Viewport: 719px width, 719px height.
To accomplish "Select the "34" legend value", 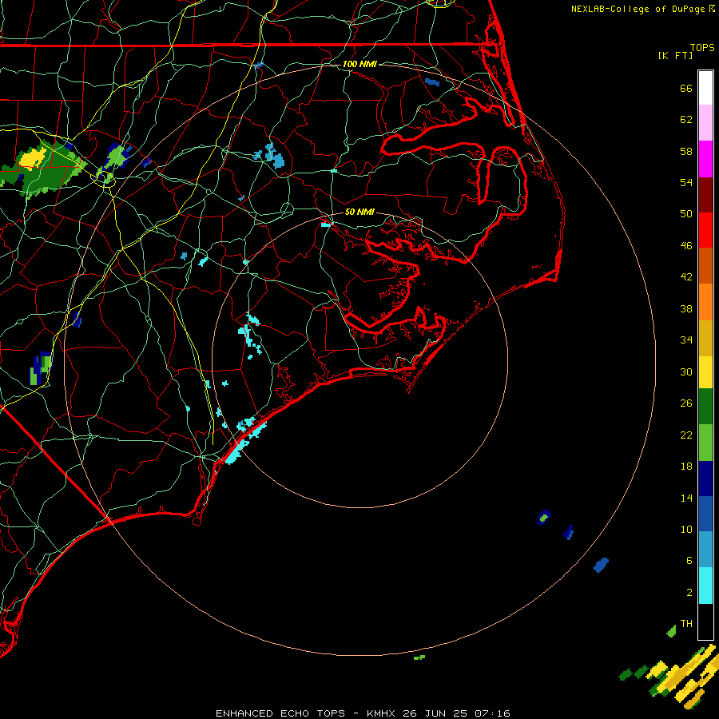I will [x=686, y=340].
